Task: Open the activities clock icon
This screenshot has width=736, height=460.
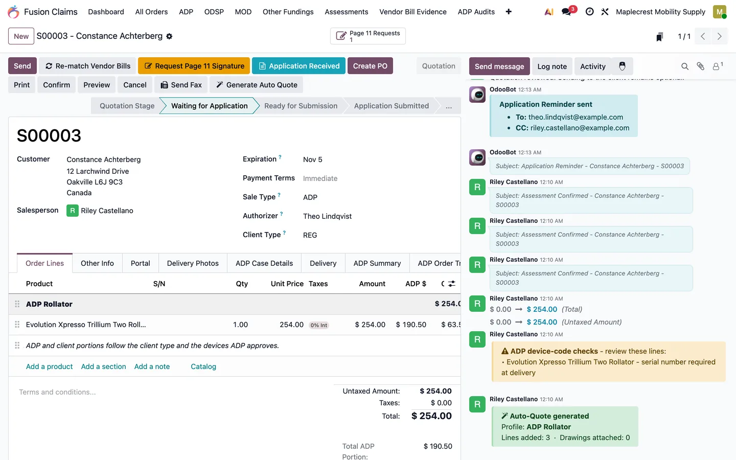Action: pyautogui.click(x=589, y=12)
